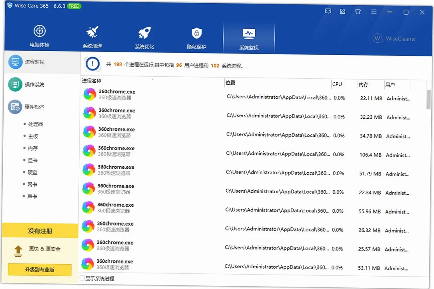Click the WiseCleaner logo link
Viewport: 434px width, 289px height.
coord(394,38)
